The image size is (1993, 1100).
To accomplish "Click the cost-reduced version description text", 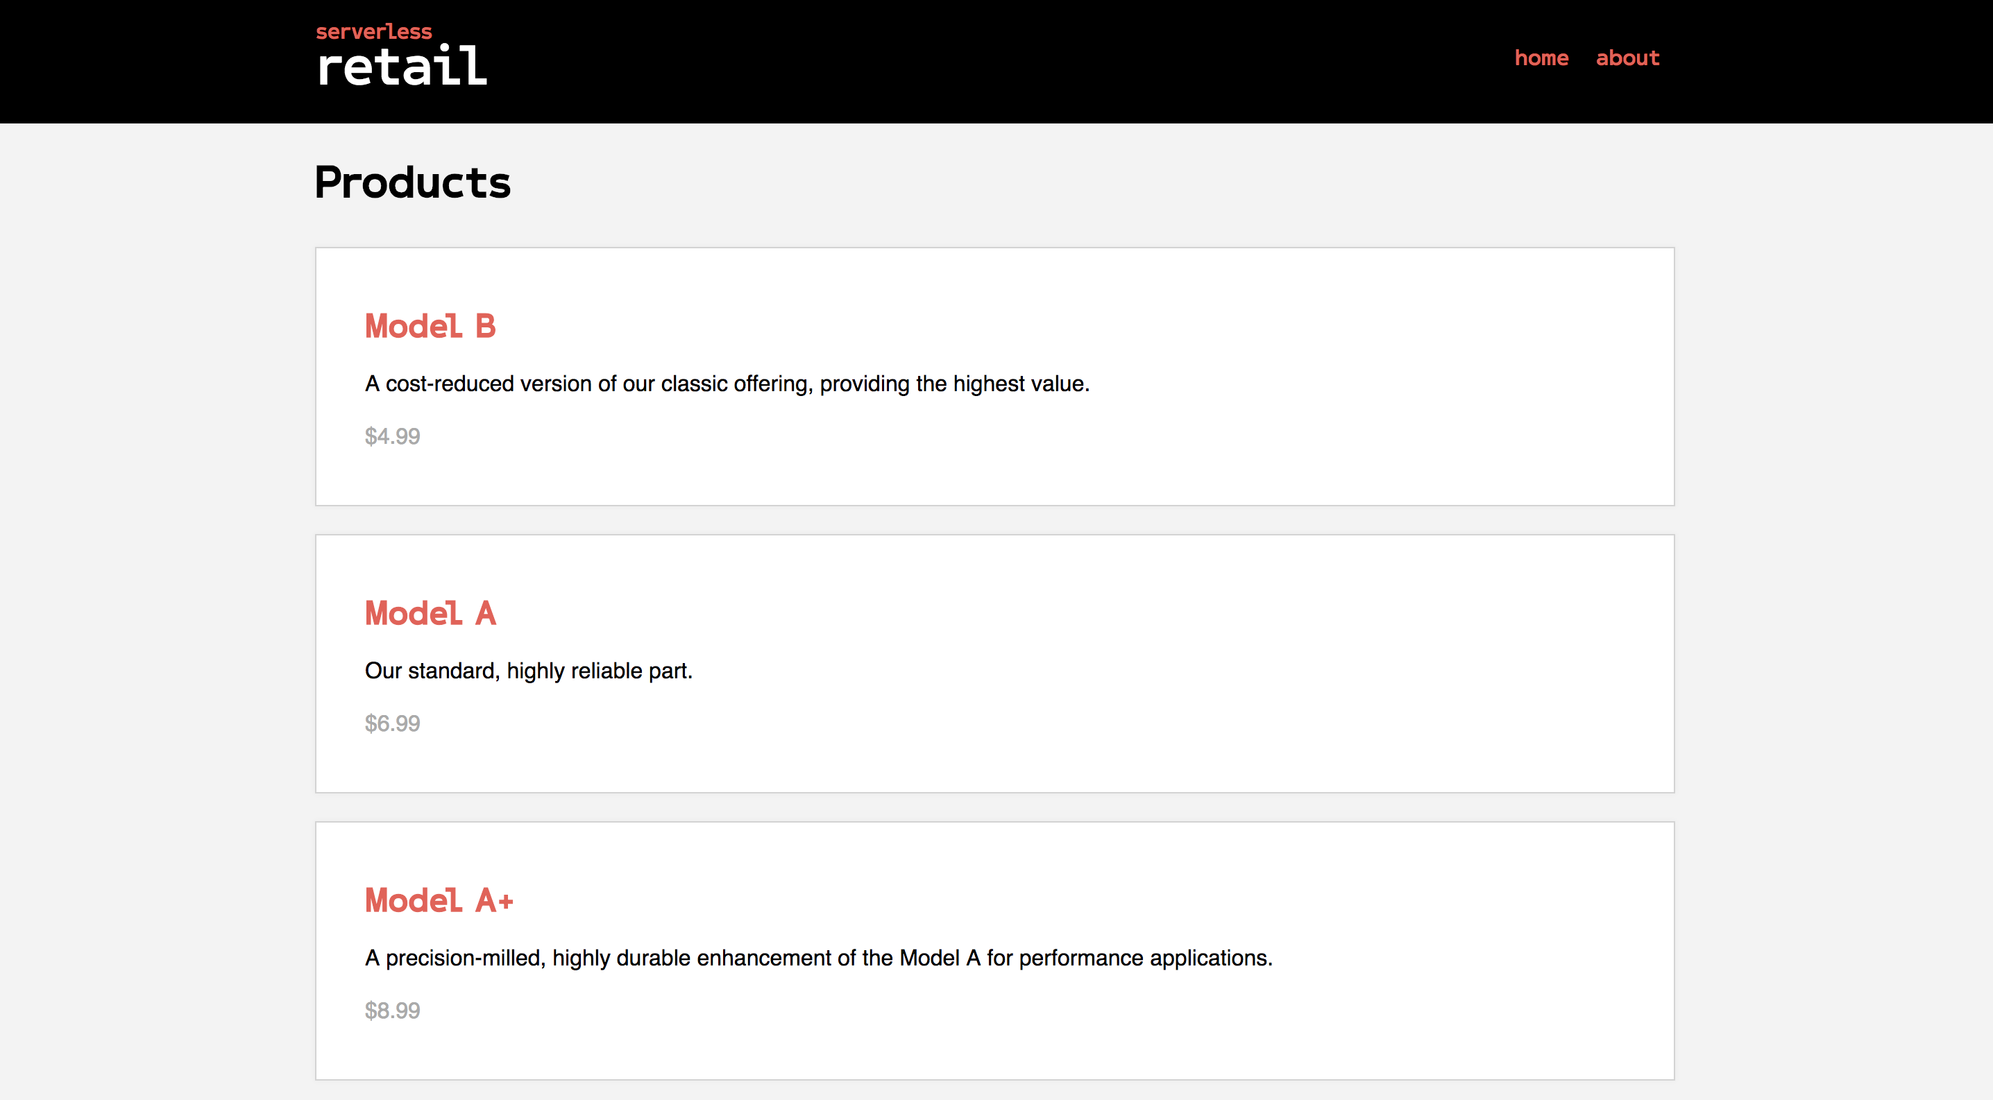I will 727,384.
